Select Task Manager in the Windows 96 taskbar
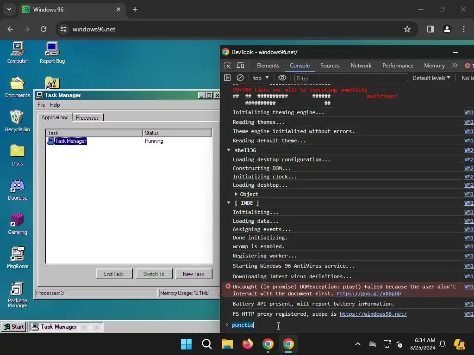Viewport: 474px width, 355px height. tap(67, 327)
